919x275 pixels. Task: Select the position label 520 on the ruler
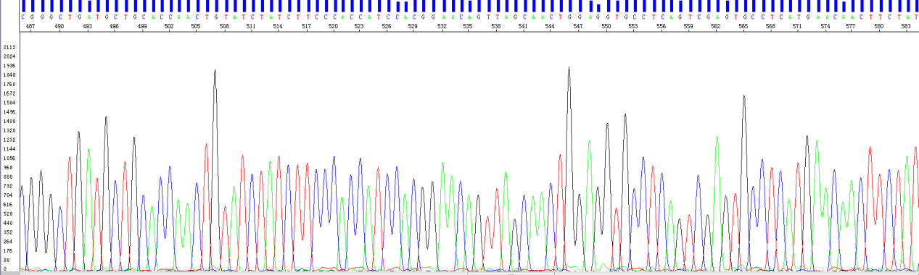(333, 25)
